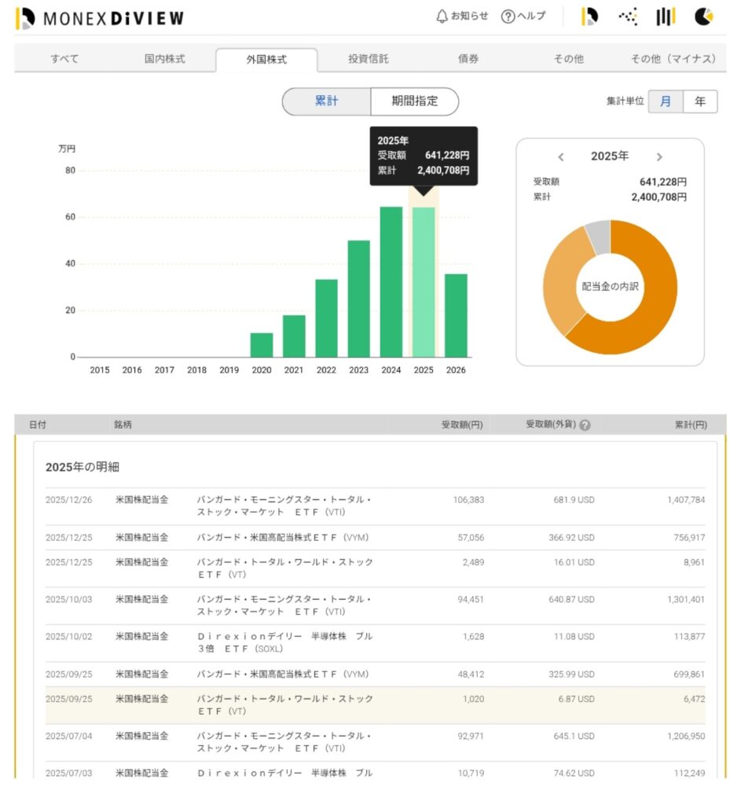This screenshot has height=805, width=741.
Task: Click the 2025/10/02 SOXL dividend row
Action: (x=375, y=643)
